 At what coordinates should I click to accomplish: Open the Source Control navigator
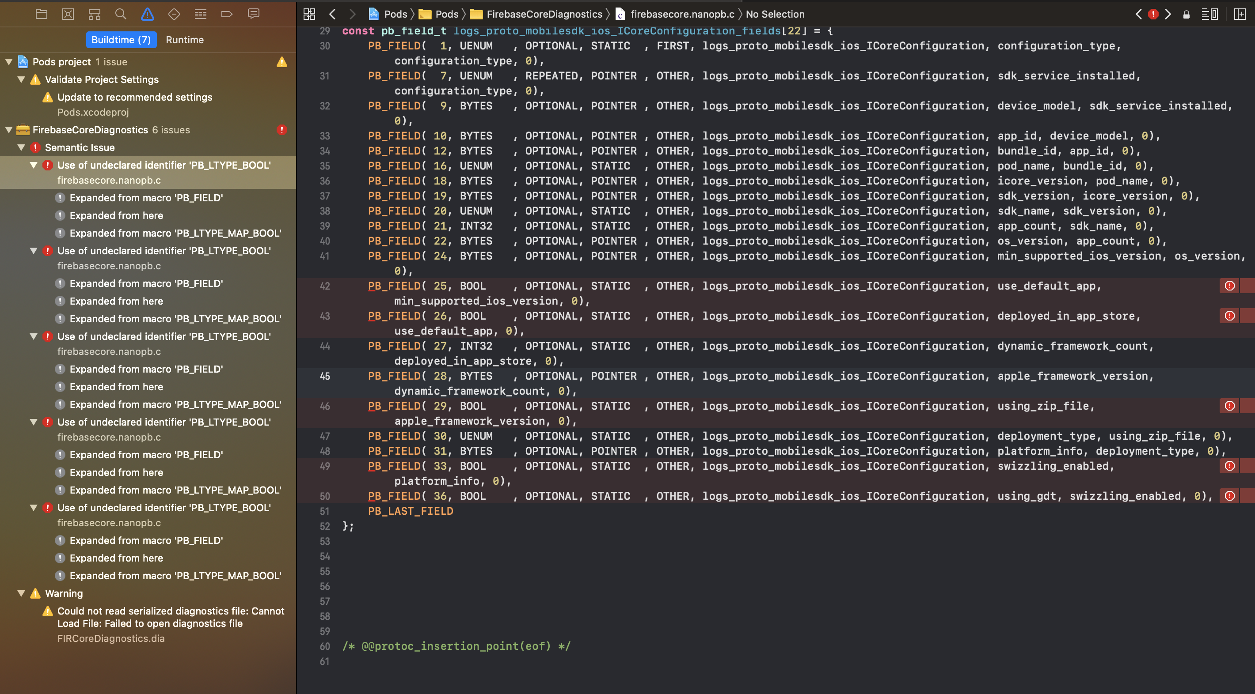[x=68, y=14]
